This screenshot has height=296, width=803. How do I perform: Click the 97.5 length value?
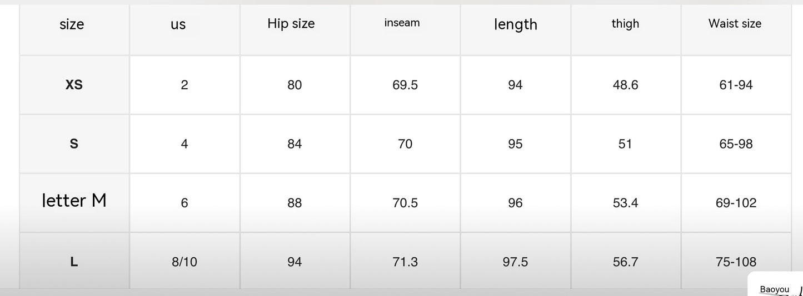(515, 262)
